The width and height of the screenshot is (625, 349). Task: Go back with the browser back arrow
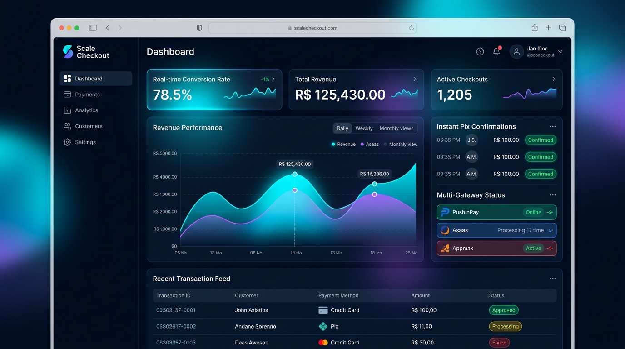pyautogui.click(x=108, y=28)
